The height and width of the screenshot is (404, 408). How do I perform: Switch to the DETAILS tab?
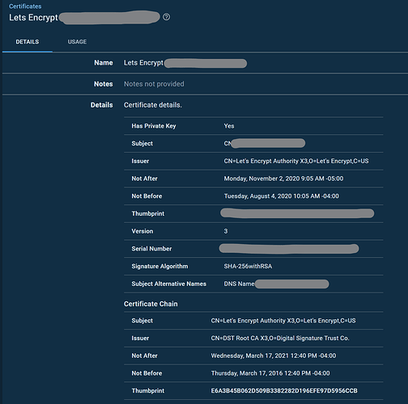pos(28,42)
